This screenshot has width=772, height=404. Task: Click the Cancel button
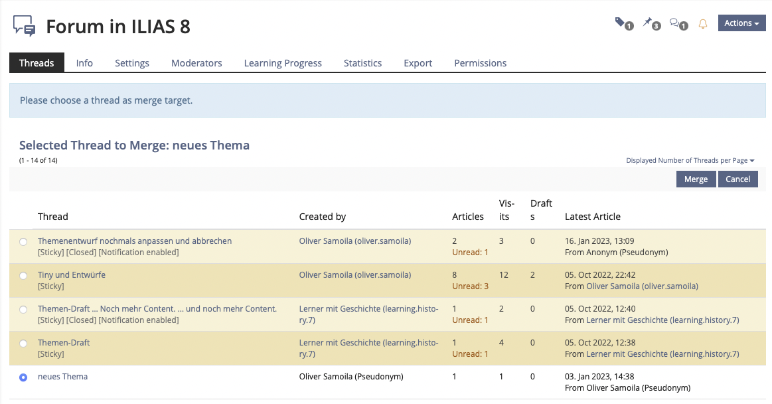pos(737,179)
